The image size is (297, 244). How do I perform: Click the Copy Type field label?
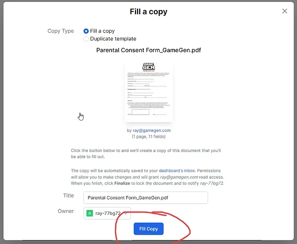click(61, 31)
